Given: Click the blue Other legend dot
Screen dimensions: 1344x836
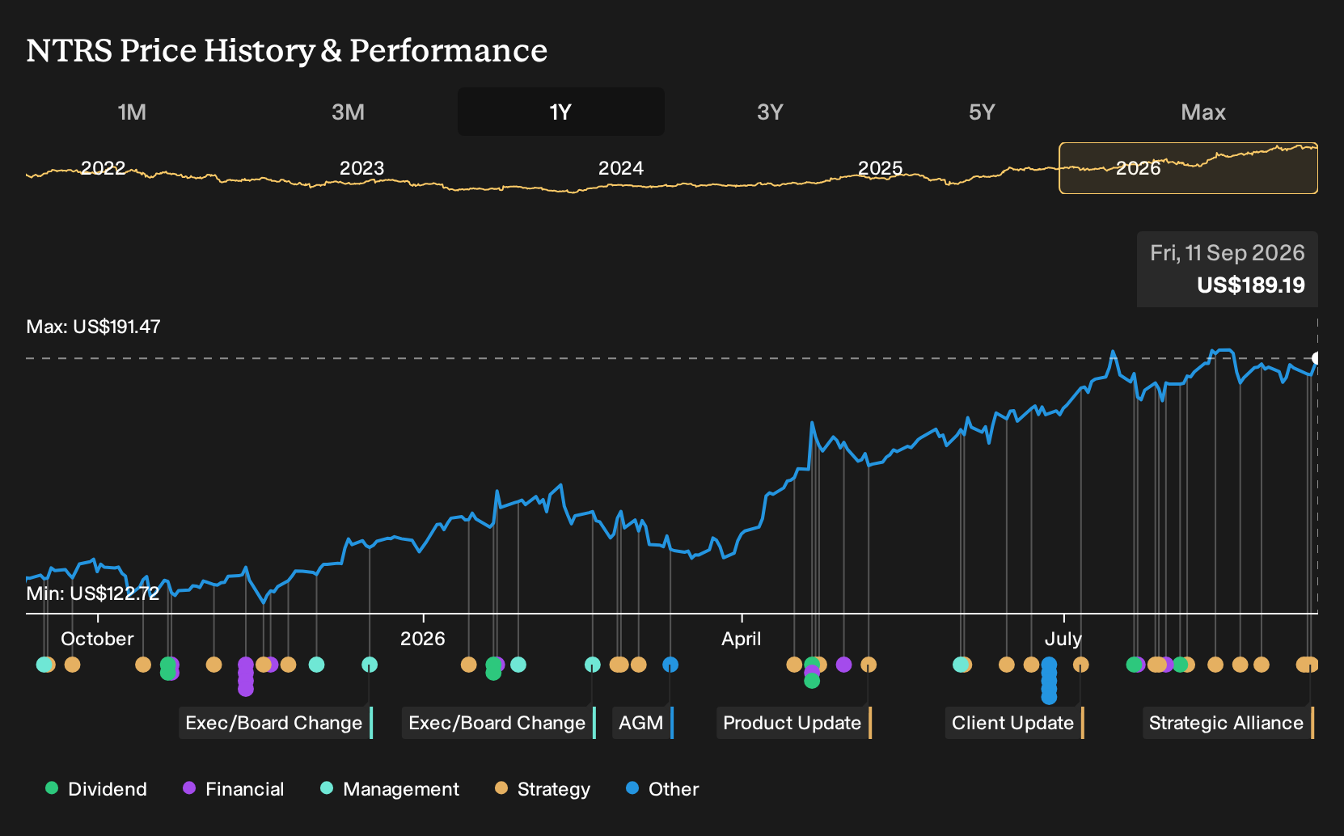Looking at the screenshot, I should [632, 787].
